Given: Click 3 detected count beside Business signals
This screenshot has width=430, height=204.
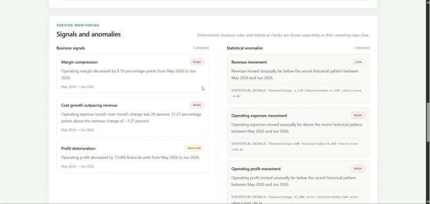Looking at the screenshot, I should (x=201, y=48).
